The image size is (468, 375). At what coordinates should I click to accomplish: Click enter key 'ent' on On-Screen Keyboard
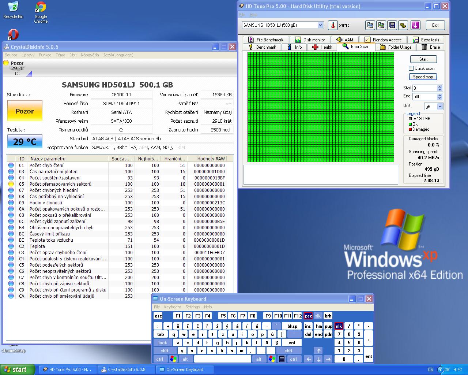292,343
